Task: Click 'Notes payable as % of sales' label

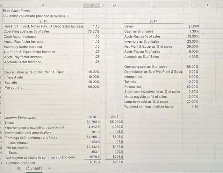Action: tap(145, 97)
